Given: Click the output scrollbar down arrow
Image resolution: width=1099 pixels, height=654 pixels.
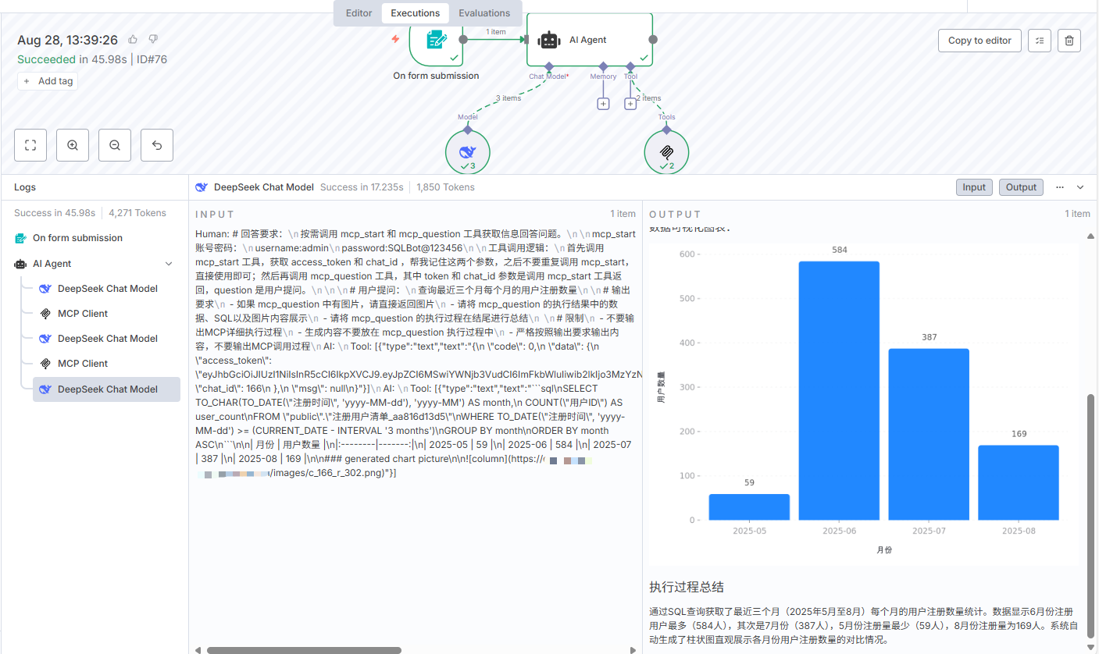Looking at the screenshot, I should pos(1091,645).
